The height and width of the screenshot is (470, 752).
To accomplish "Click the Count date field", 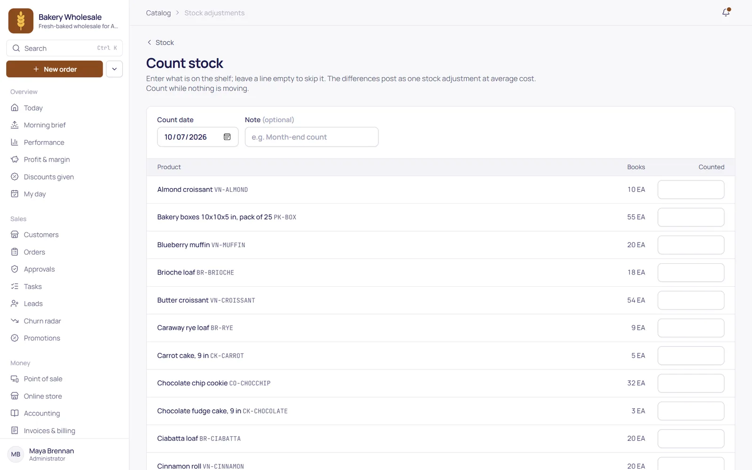I will (198, 137).
